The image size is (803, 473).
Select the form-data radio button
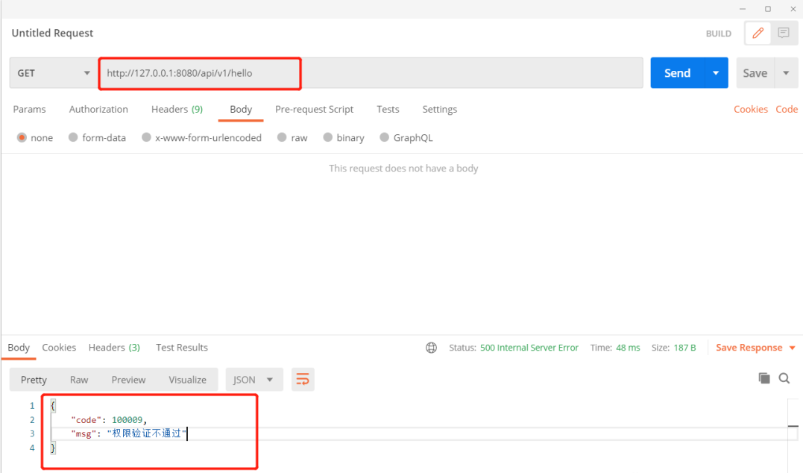pyautogui.click(x=73, y=138)
